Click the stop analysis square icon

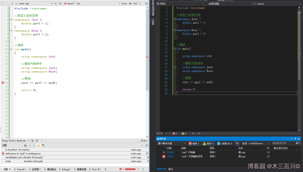(37, 141)
